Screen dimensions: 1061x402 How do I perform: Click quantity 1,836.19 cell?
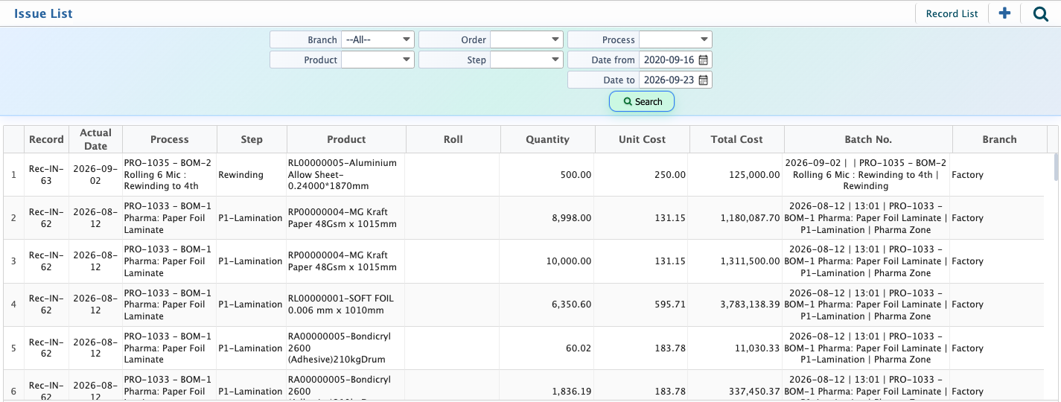(x=547, y=386)
